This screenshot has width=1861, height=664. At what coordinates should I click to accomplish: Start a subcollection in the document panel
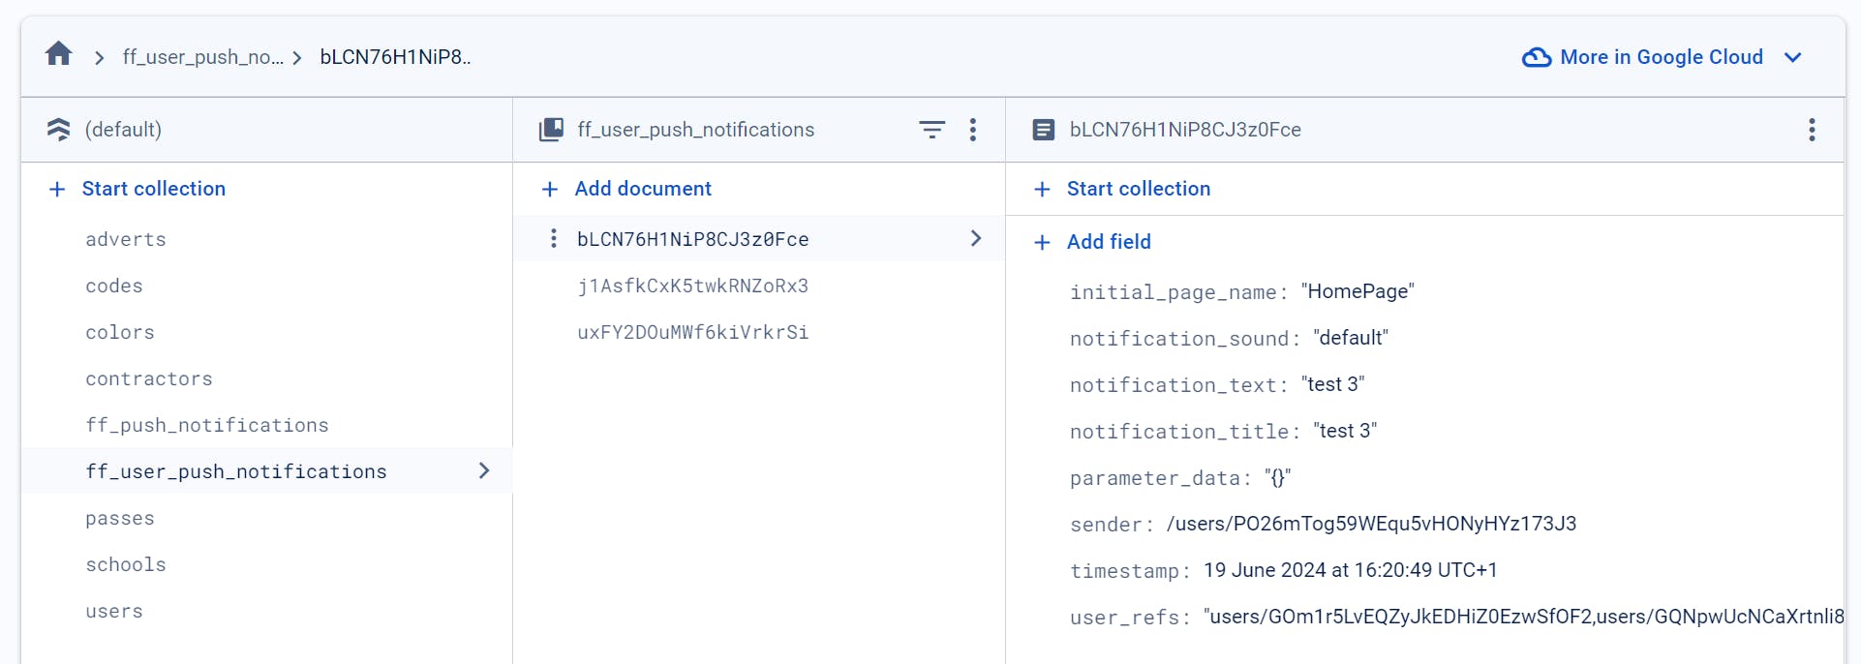point(1138,189)
